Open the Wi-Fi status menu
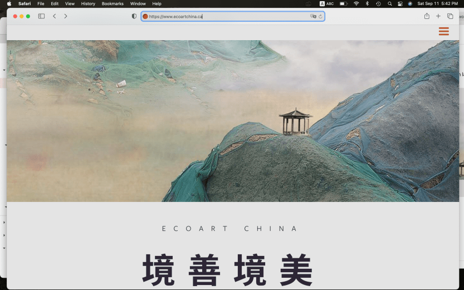This screenshot has height=290, width=464. pos(356,3)
